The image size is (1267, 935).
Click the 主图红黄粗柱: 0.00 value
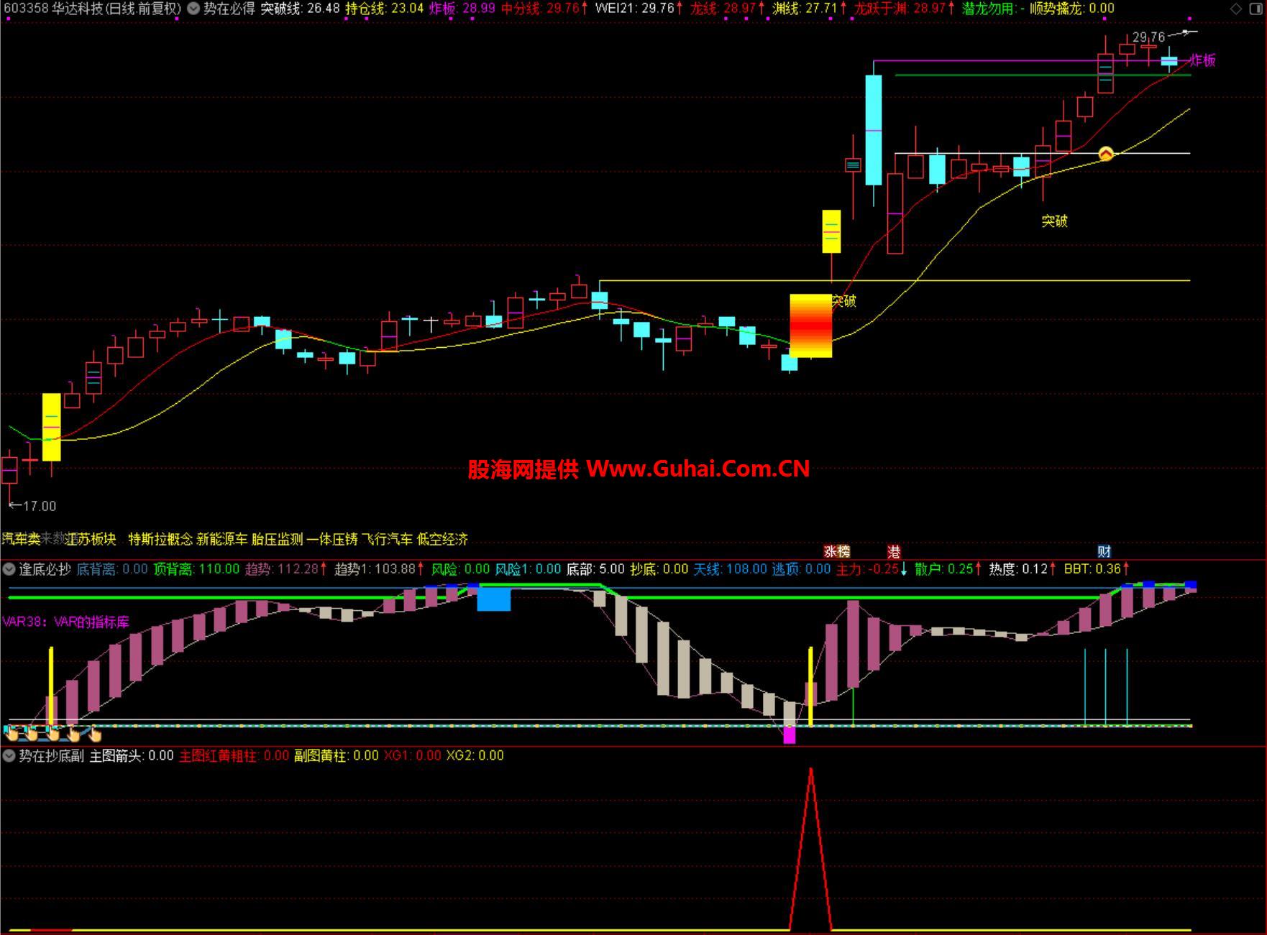coord(234,755)
